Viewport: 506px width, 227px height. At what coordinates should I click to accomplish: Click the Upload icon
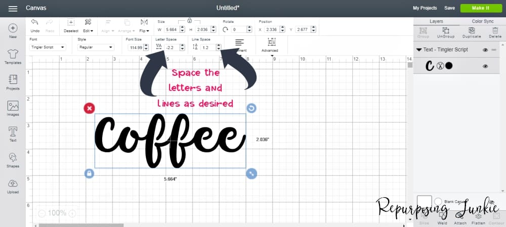pos(13,185)
